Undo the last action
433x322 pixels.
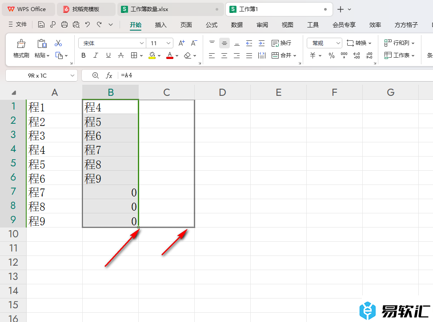click(x=88, y=25)
